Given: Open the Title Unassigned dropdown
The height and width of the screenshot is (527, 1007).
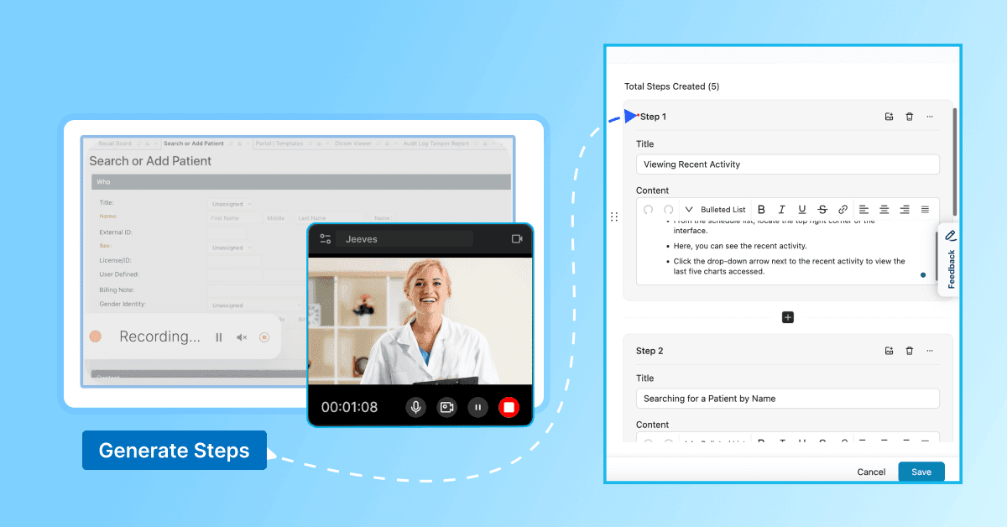Looking at the screenshot, I should 231,203.
